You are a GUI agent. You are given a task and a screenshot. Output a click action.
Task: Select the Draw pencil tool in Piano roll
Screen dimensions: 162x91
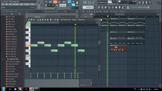38,20
